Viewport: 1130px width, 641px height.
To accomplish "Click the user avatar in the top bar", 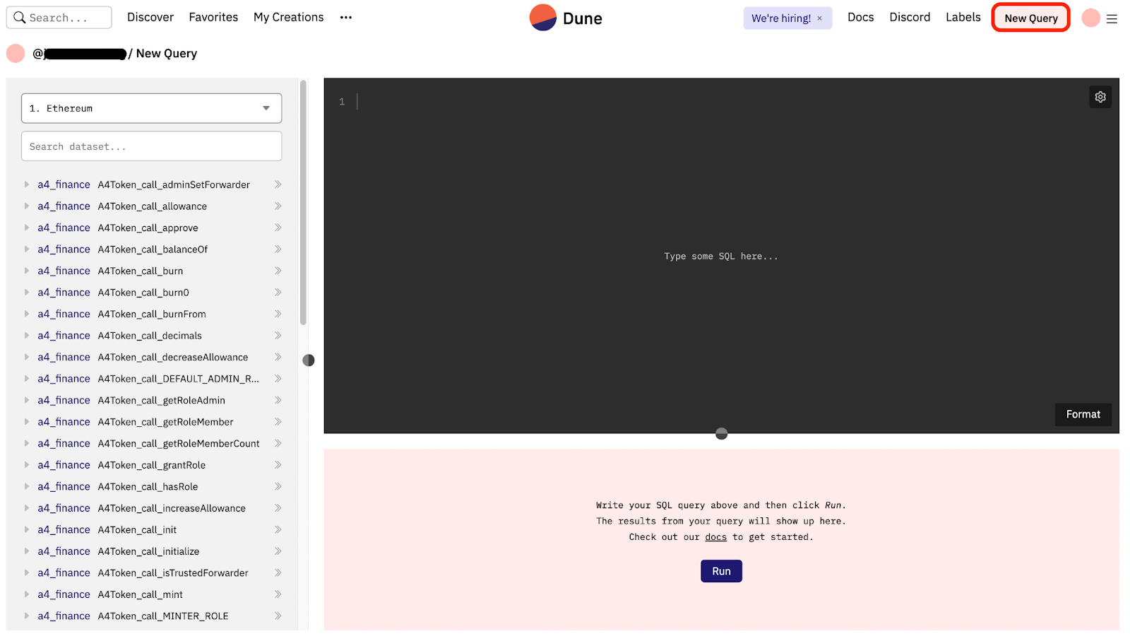I will click(1090, 18).
